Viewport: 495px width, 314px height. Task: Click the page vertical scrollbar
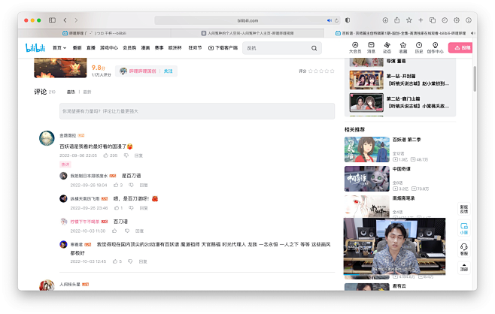pos(475,79)
